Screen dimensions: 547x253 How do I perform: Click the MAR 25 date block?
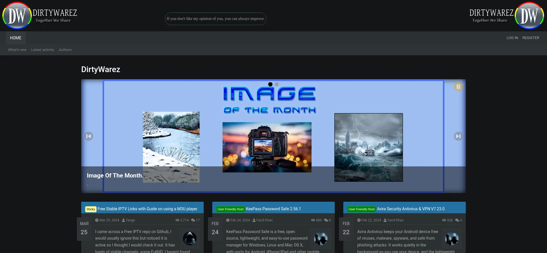[x=84, y=229]
